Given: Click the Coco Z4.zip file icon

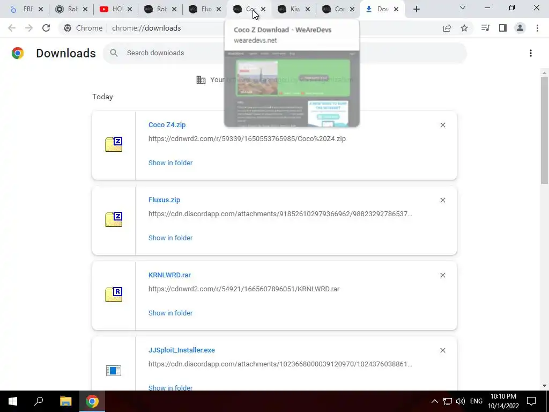Looking at the screenshot, I should 114,144.
